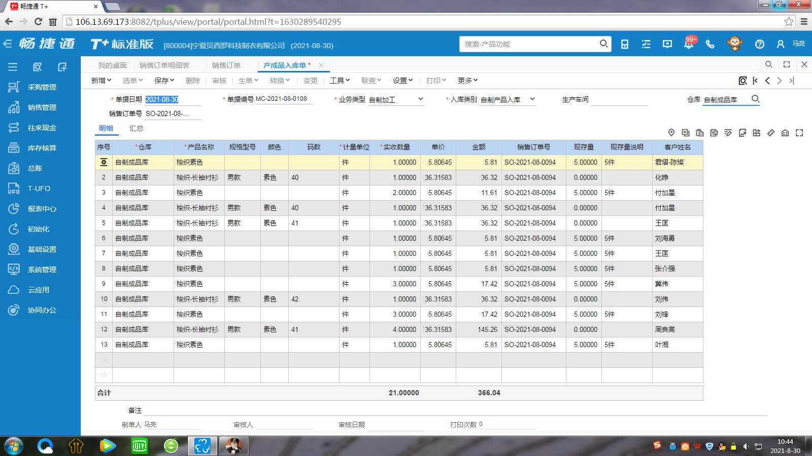Click the calculator icon in top header
812x456 pixels.
coord(625,44)
